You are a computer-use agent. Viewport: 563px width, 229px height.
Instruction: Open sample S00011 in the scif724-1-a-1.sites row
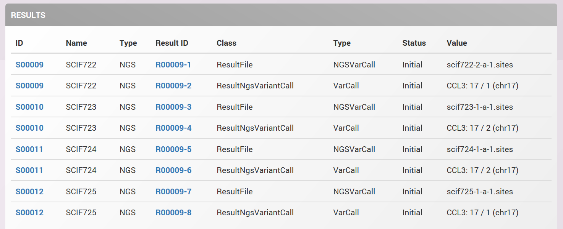29,149
